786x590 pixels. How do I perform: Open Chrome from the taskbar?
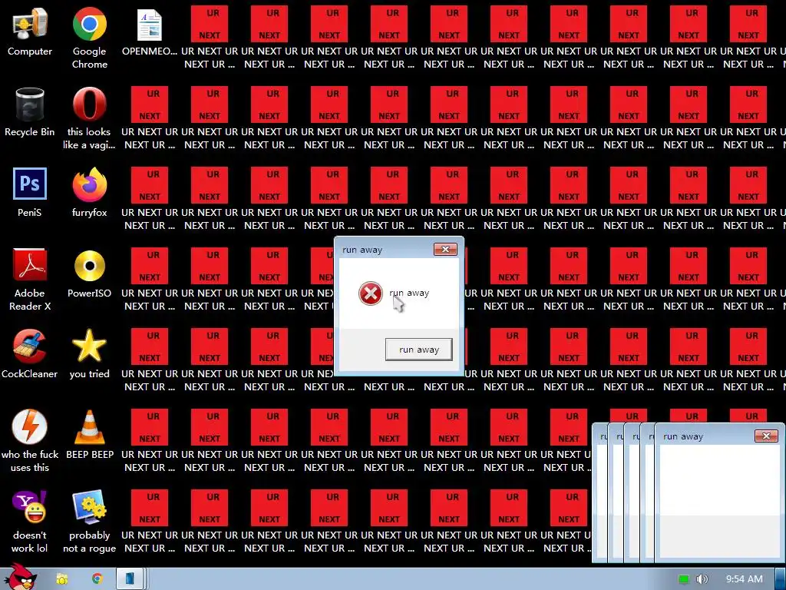[97, 579]
